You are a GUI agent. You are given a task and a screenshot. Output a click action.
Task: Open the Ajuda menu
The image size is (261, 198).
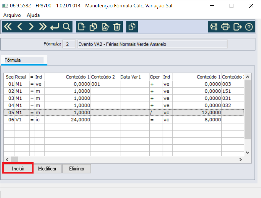[x=33, y=15]
